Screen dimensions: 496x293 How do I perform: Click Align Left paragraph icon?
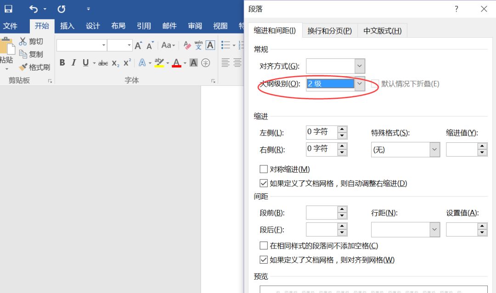(x=225, y=62)
